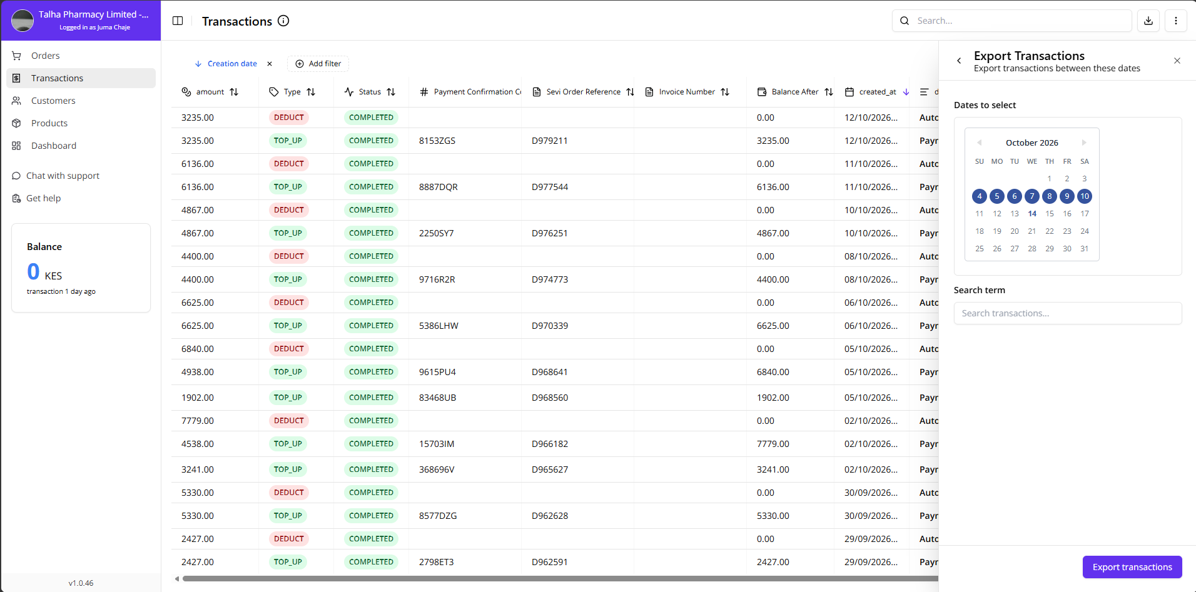This screenshot has width=1196, height=592.
Task: Click the Talha Pharmacy profile avatar
Action: pyautogui.click(x=23, y=21)
